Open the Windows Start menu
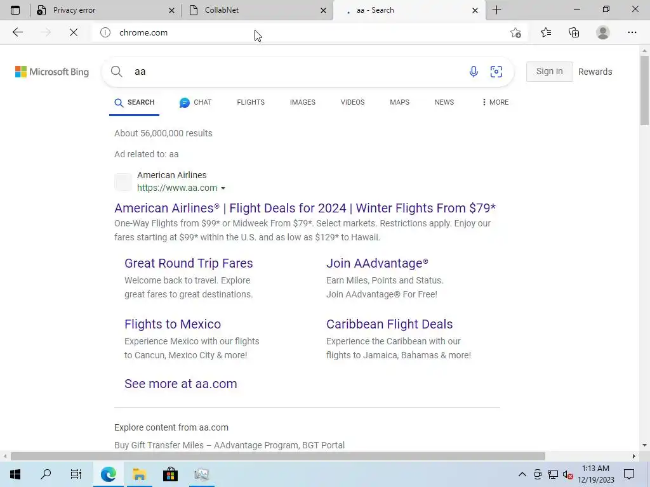Viewport: 650px width, 487px height. point(15,474)
